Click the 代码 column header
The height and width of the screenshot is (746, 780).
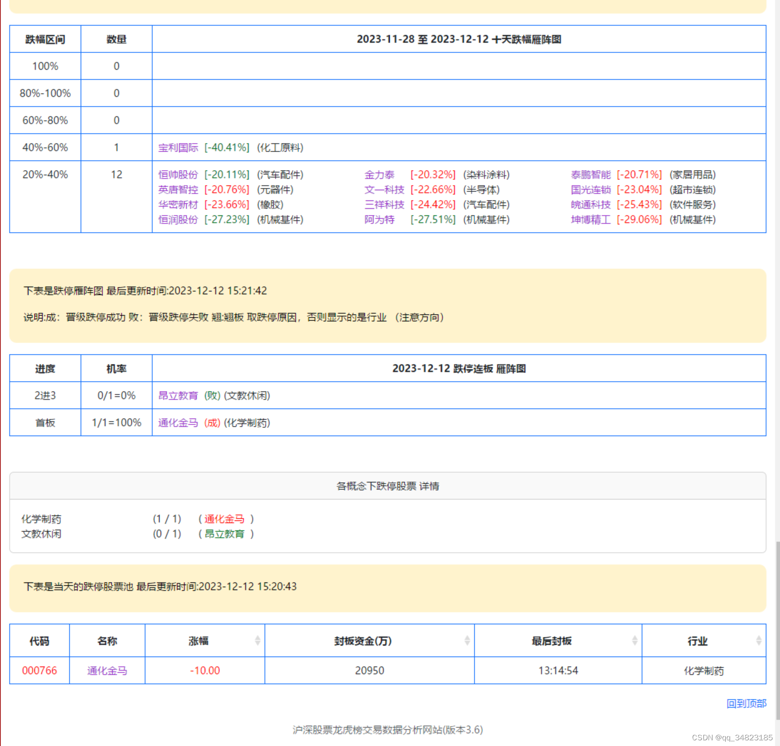(x=39, y=641)
